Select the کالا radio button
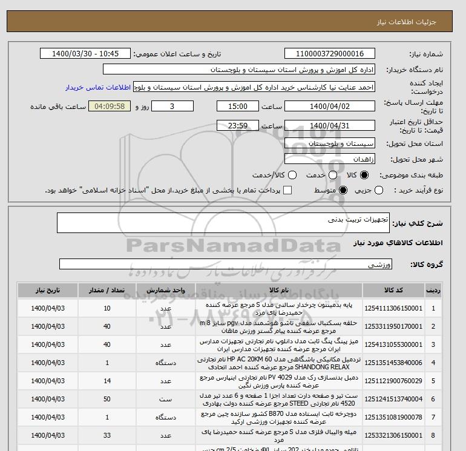This screenshot has width=466, height=451. tap(364, 175)
